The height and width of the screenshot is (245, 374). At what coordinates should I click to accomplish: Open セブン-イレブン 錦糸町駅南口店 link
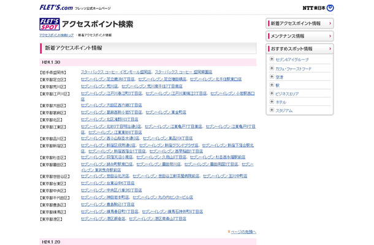coord(107,164)
